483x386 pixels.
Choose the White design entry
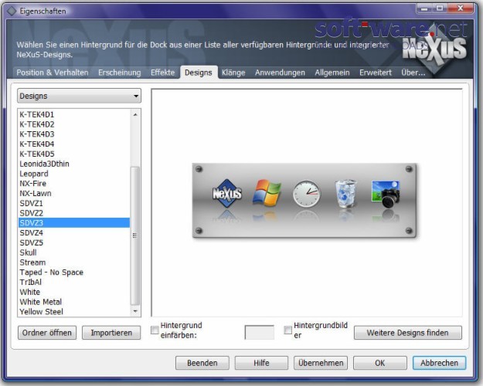74,292
